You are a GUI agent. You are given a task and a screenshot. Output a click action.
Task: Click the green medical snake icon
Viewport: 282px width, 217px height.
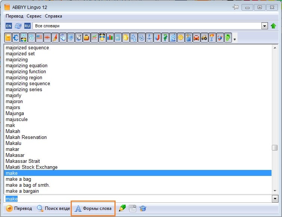[x=165, y=38]
